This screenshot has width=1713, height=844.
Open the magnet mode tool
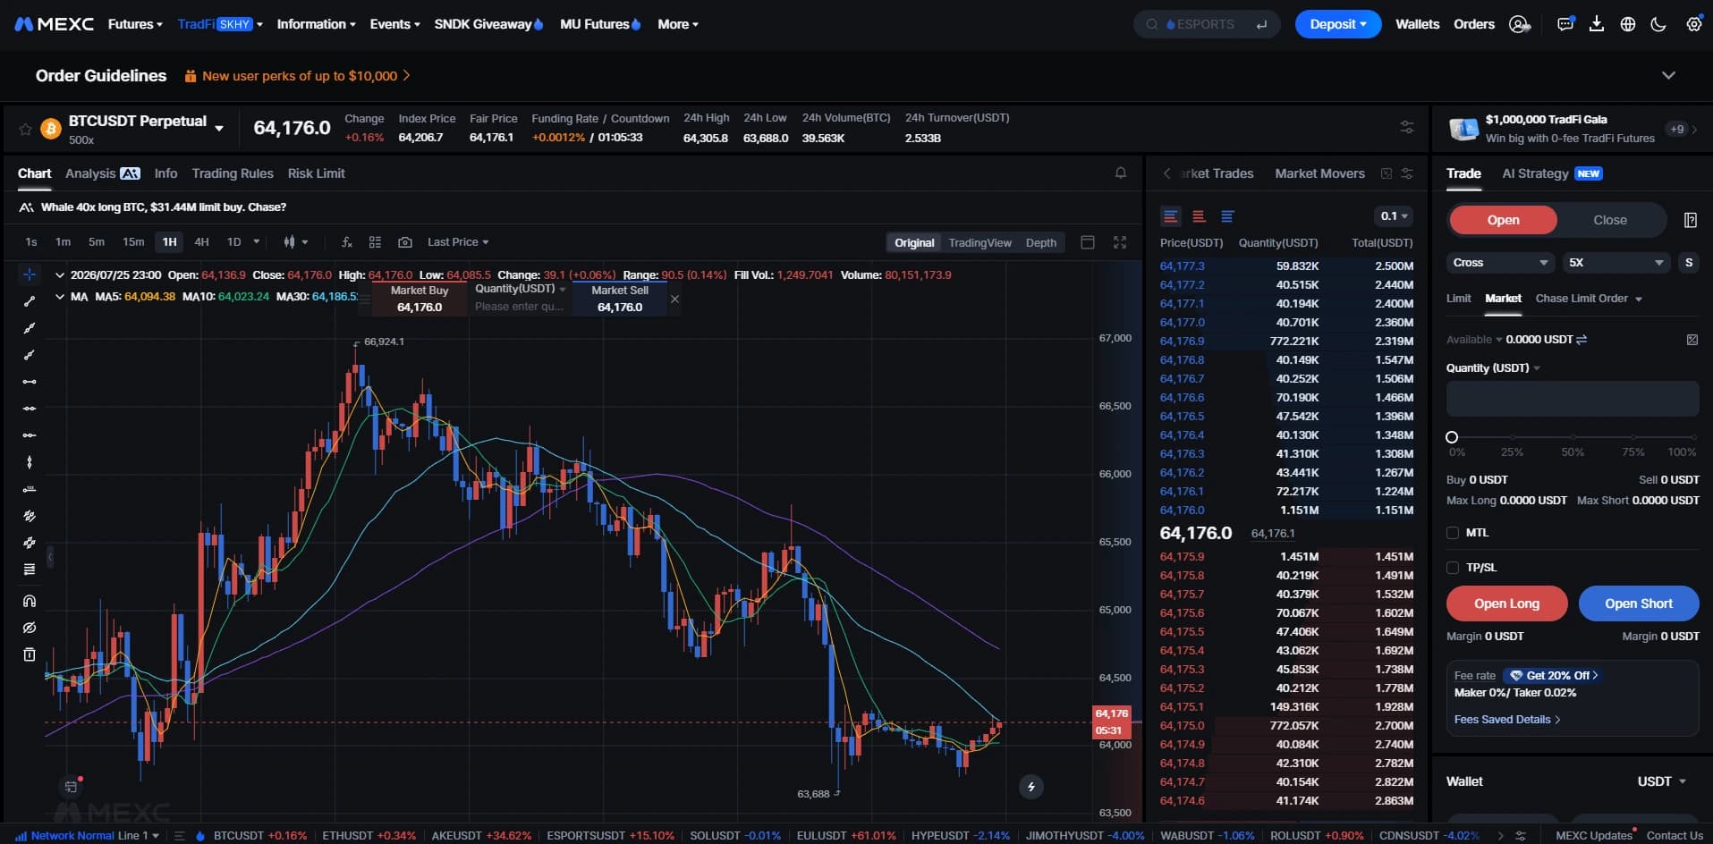(x=30, y=601)
